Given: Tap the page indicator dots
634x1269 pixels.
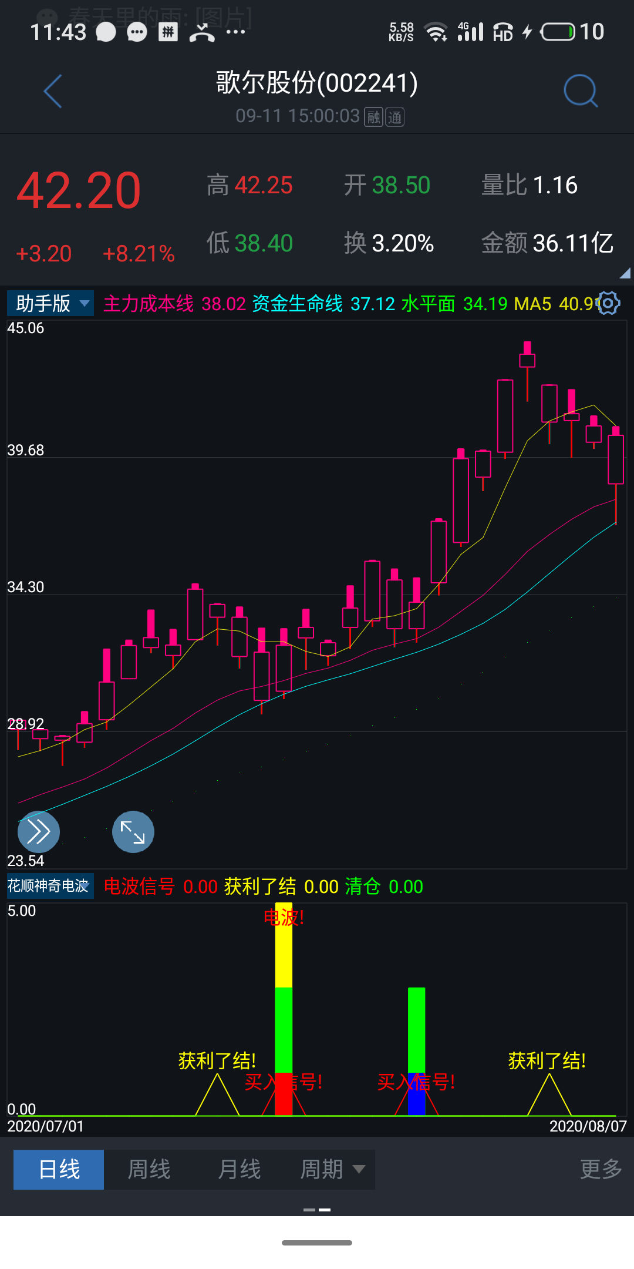Looking at the screenshot, I should 317,1210.
